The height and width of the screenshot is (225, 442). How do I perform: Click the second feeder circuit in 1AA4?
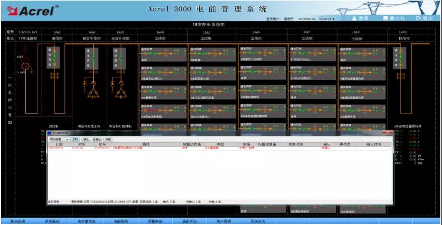(163, 74)
